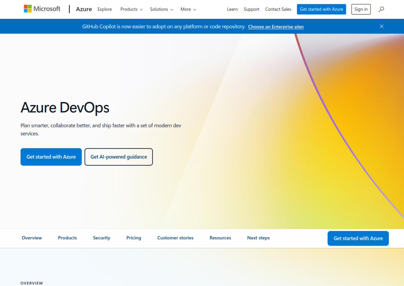This screenshot has width=404, height=286.
Task: Open the Explore menu item
Action: [x=105, y=9]
